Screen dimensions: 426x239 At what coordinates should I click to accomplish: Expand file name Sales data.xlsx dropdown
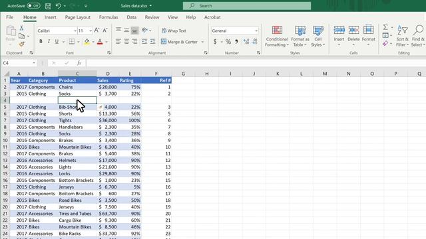point(151,6)
